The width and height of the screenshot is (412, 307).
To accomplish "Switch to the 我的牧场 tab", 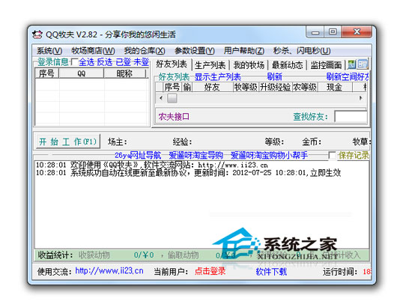I will pyautogui.click(x=249, y=65).
